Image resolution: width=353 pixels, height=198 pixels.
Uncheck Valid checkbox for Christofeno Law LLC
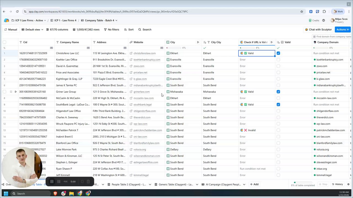[x=278, y=53]
